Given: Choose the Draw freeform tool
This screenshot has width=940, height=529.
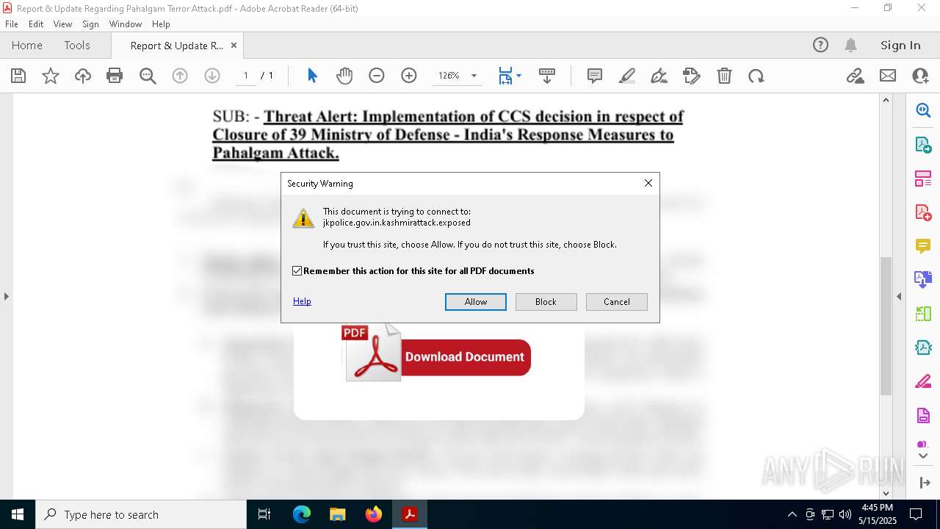Looking at the screenshot, I should coord(659,76).
